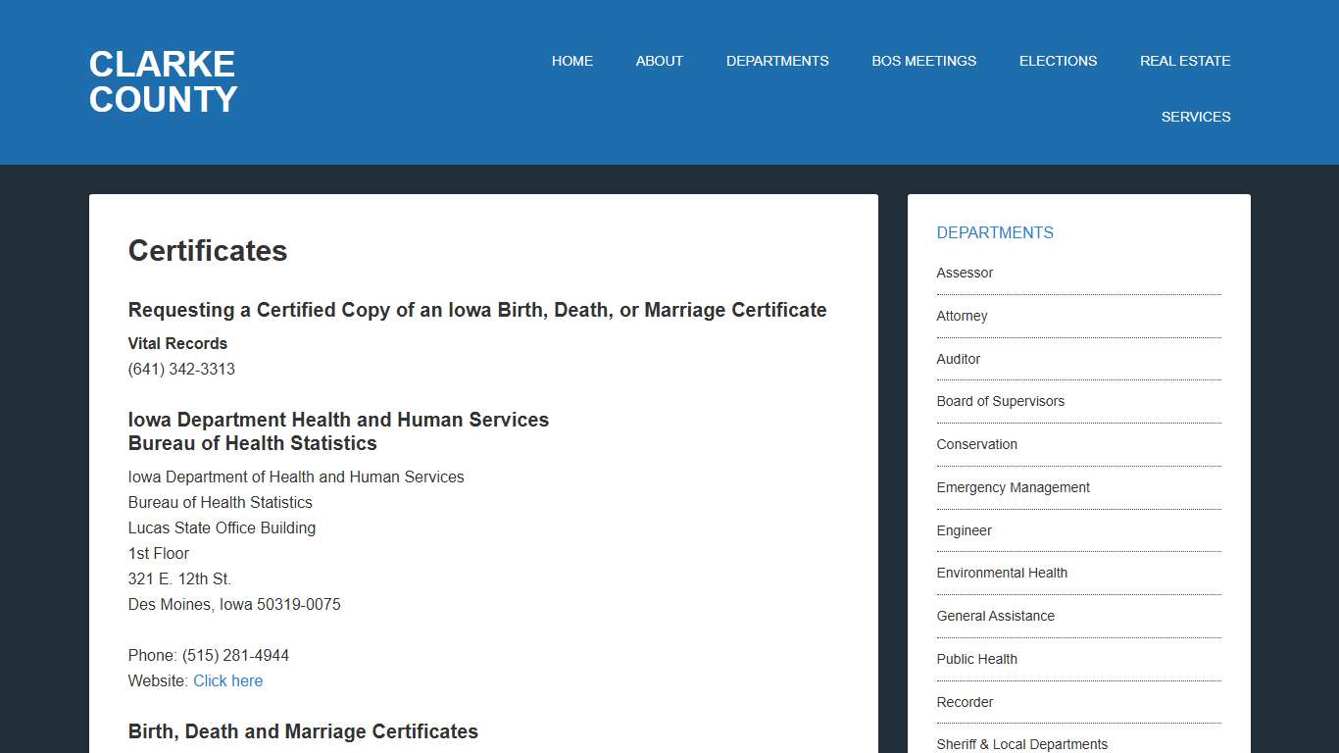
Task: Open the SERVICES menu item
Action: point(1196,117)
